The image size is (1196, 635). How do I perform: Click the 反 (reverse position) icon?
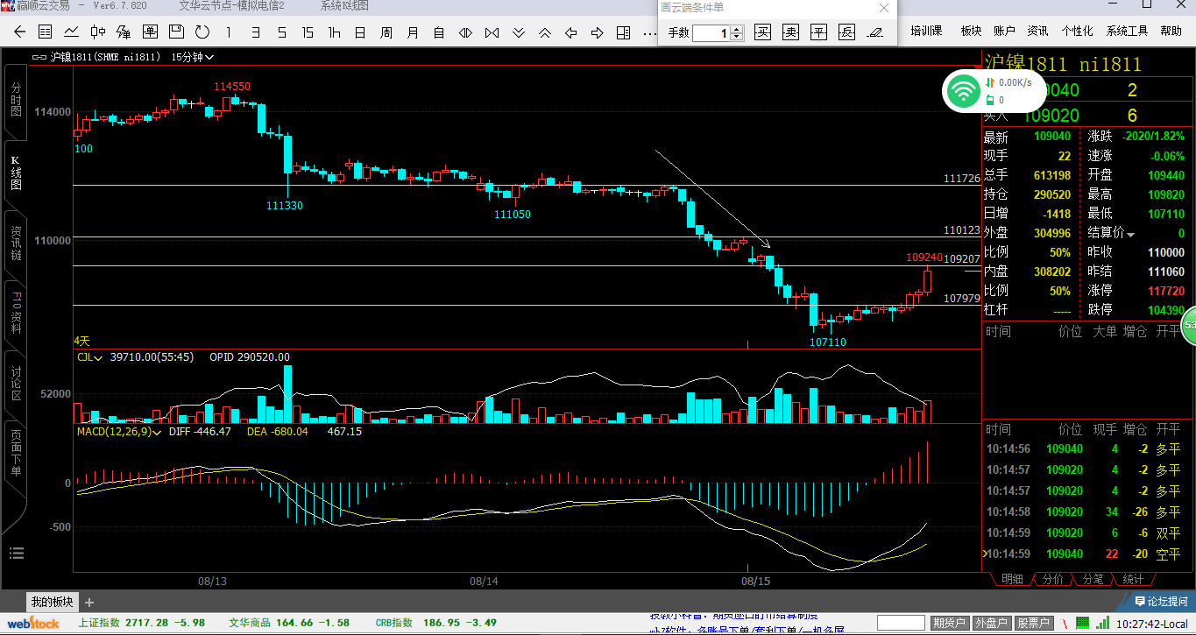(x=846, y=32)
